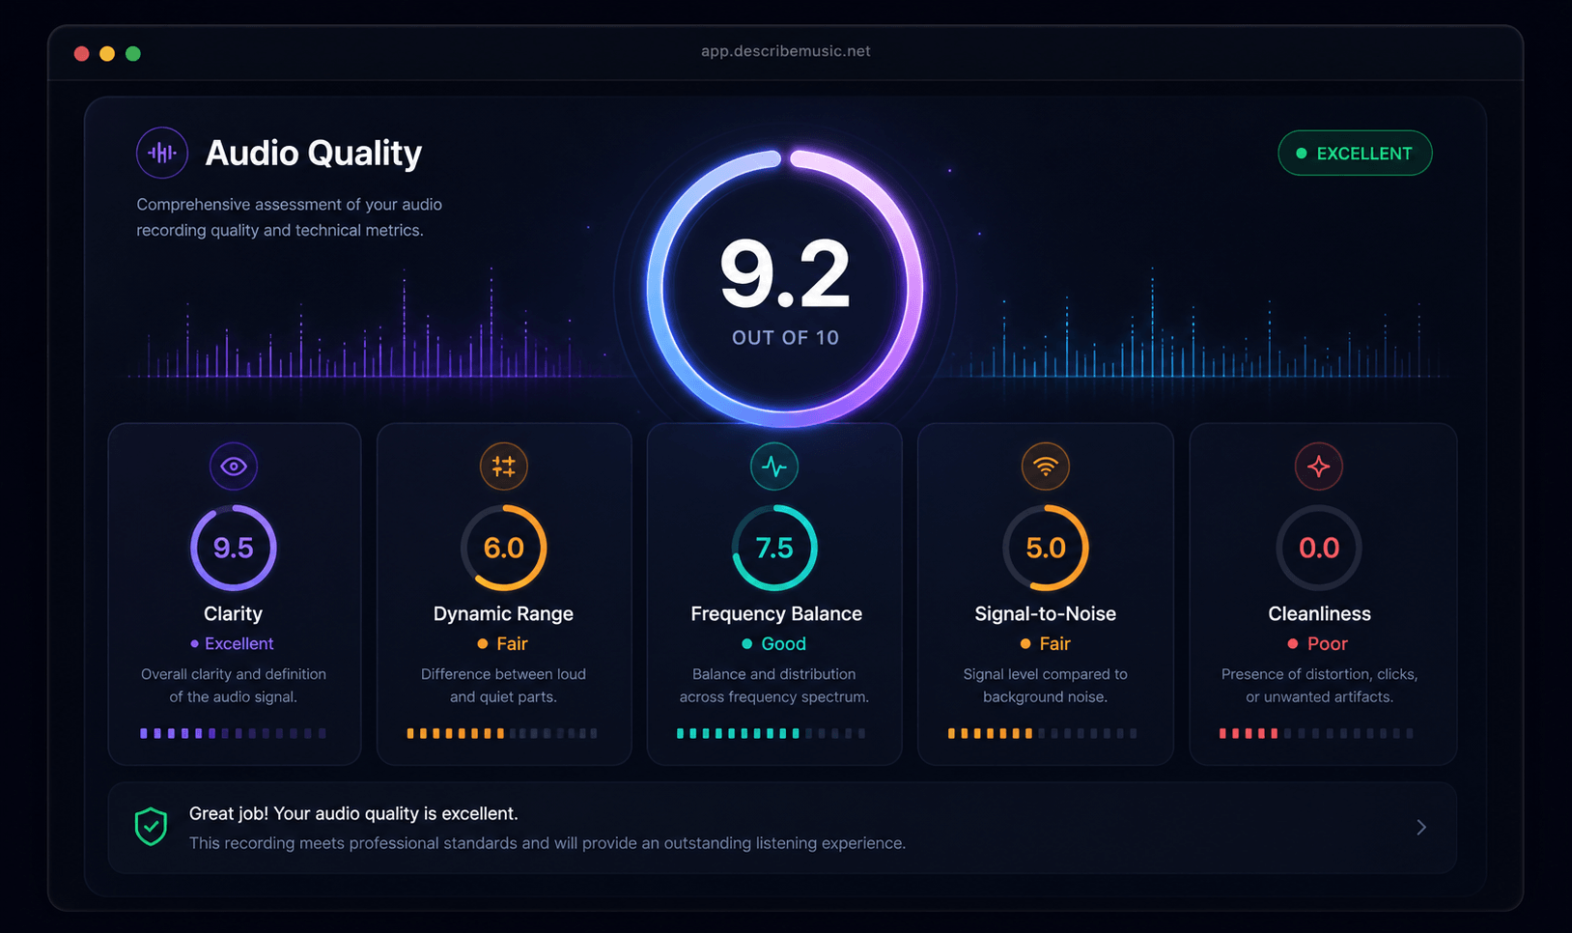The height and width of the screenshot is (933, 1572).
Task: Click the Cleanliness card title
Action: [x=1319, y=613]
